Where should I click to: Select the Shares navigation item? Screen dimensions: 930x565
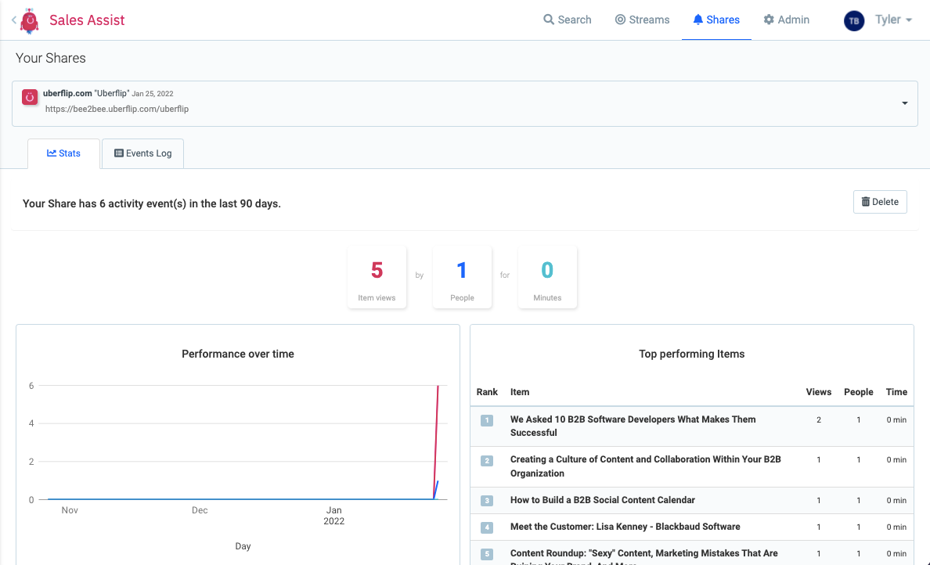716,20
